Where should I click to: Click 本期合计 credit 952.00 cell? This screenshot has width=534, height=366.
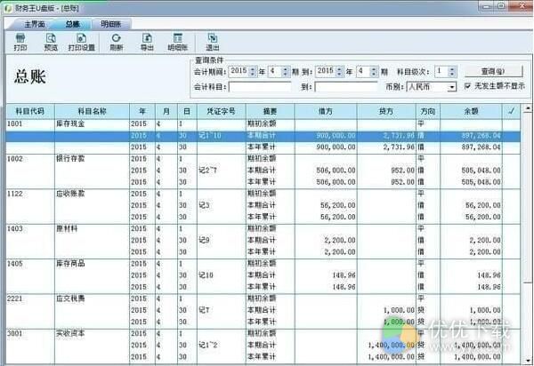pyautogui.click(x=386, y=171)
